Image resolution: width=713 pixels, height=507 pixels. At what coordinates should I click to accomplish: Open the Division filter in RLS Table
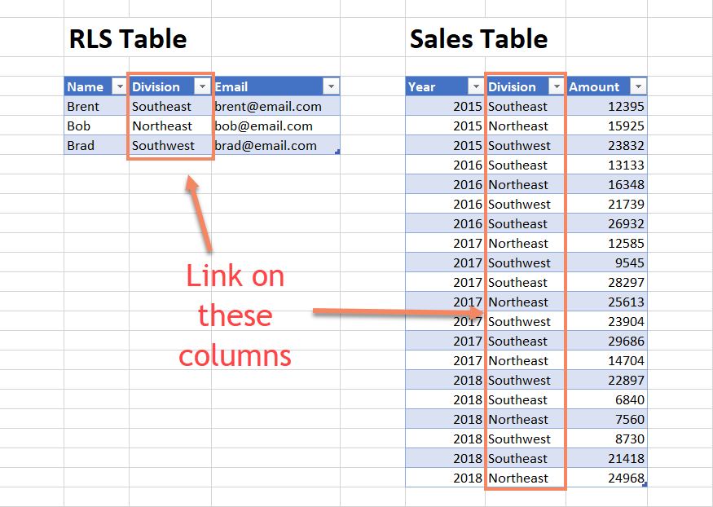point(204,86)
